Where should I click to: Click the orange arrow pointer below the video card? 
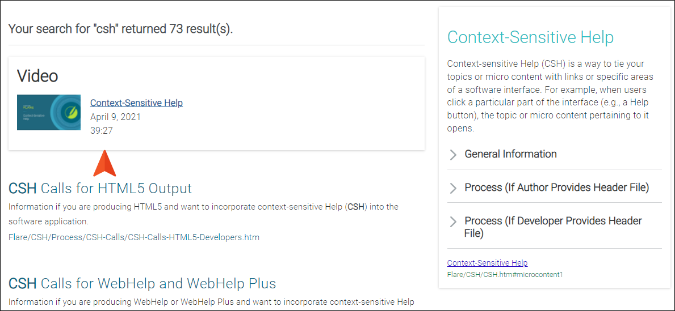104,164
